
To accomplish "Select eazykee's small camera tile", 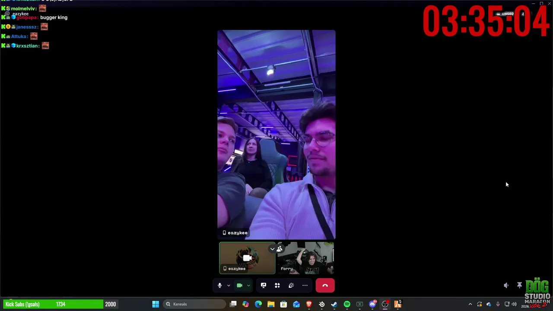I will click(247, 258).
